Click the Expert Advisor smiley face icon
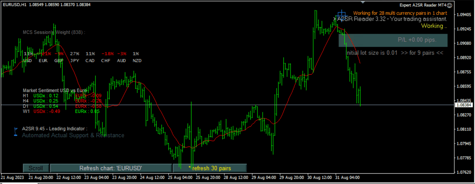Image resolution: width=475 pixels, height=184 pixels. tap(449, 5)
